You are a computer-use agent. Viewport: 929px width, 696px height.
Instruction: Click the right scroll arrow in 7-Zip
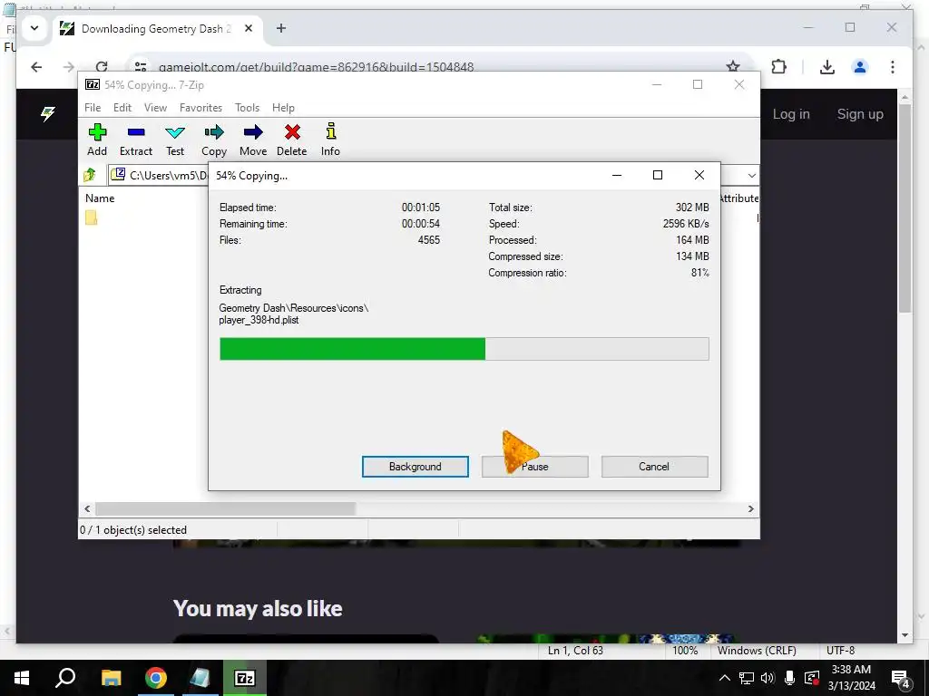750,509
